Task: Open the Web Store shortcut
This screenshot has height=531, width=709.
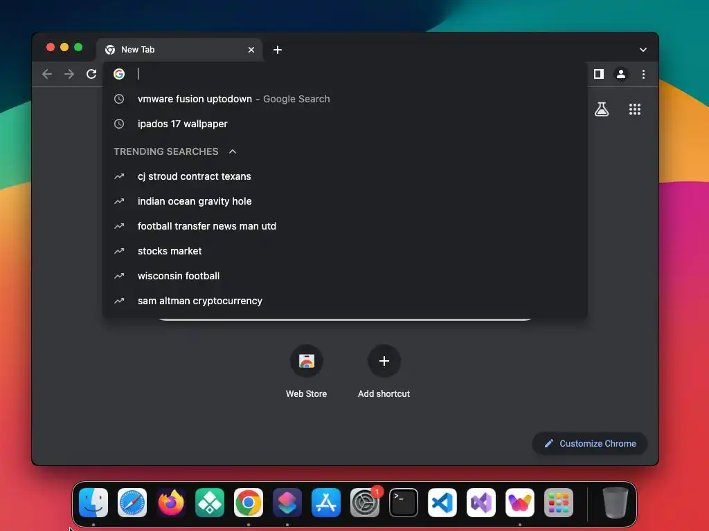Action: (306, 371)
